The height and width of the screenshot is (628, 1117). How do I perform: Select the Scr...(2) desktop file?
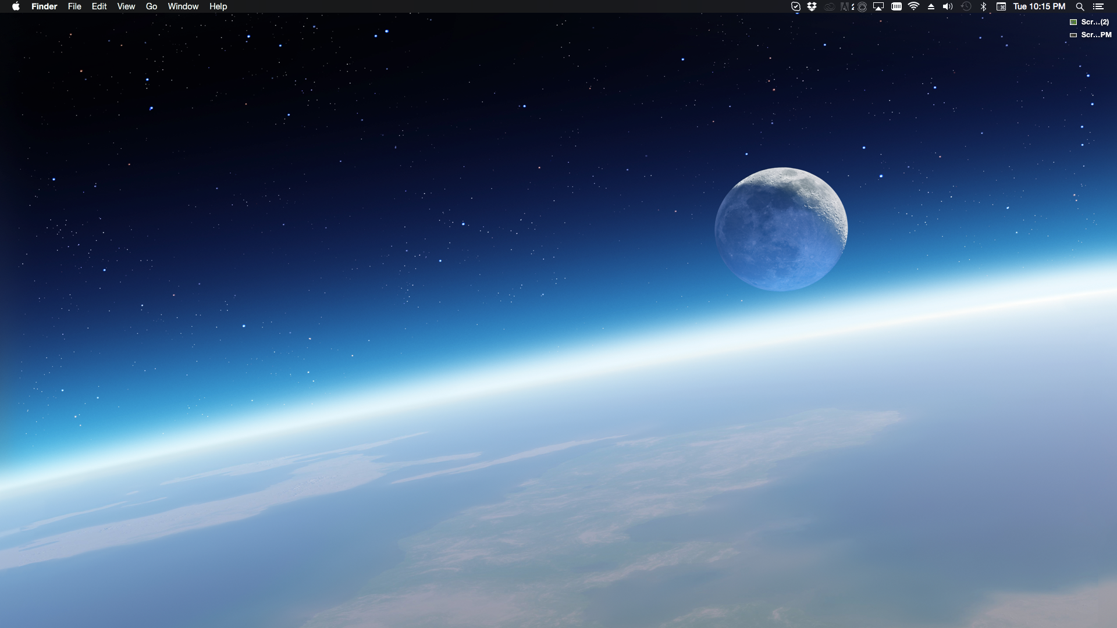pos(1090,22)
